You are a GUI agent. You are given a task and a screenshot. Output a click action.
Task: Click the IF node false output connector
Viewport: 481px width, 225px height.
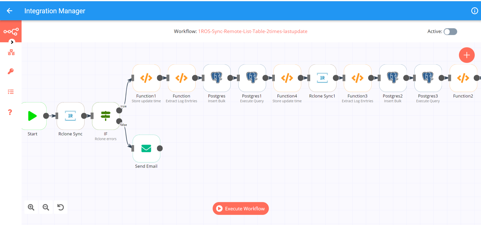119,121
